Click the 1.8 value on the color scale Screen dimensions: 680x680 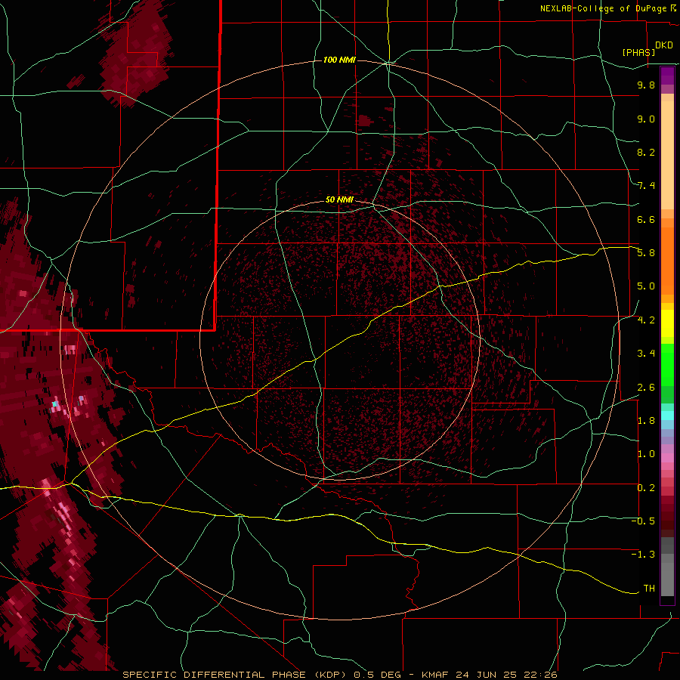pyautogui.click(x=646, y=421)
